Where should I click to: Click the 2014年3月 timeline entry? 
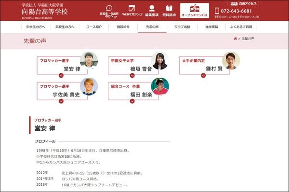tap(45, 178)
